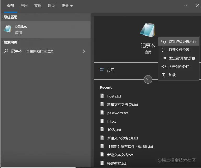Expand web search result arrow for 记事本
This screenshot has width=201, height=168.
click(x=84, y=51)
